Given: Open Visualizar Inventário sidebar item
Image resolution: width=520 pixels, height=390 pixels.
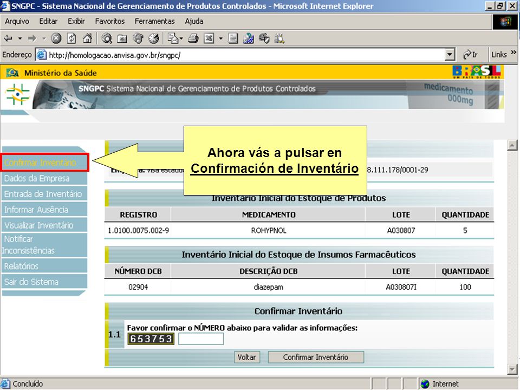Looking at the screenshot, I should point(45,225).
